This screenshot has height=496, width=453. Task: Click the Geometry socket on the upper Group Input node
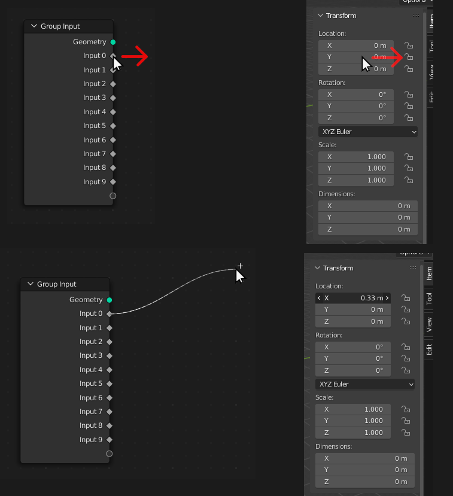click(x=113, y=42)
